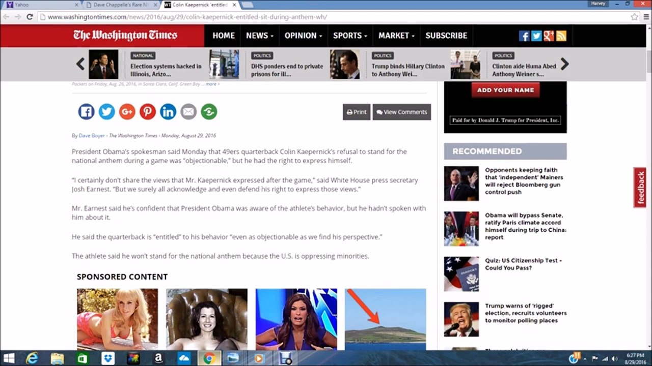Open the Chrome menu (three lines) icon
This screenshot has height=366, width=652.
[x=645, y=17]
